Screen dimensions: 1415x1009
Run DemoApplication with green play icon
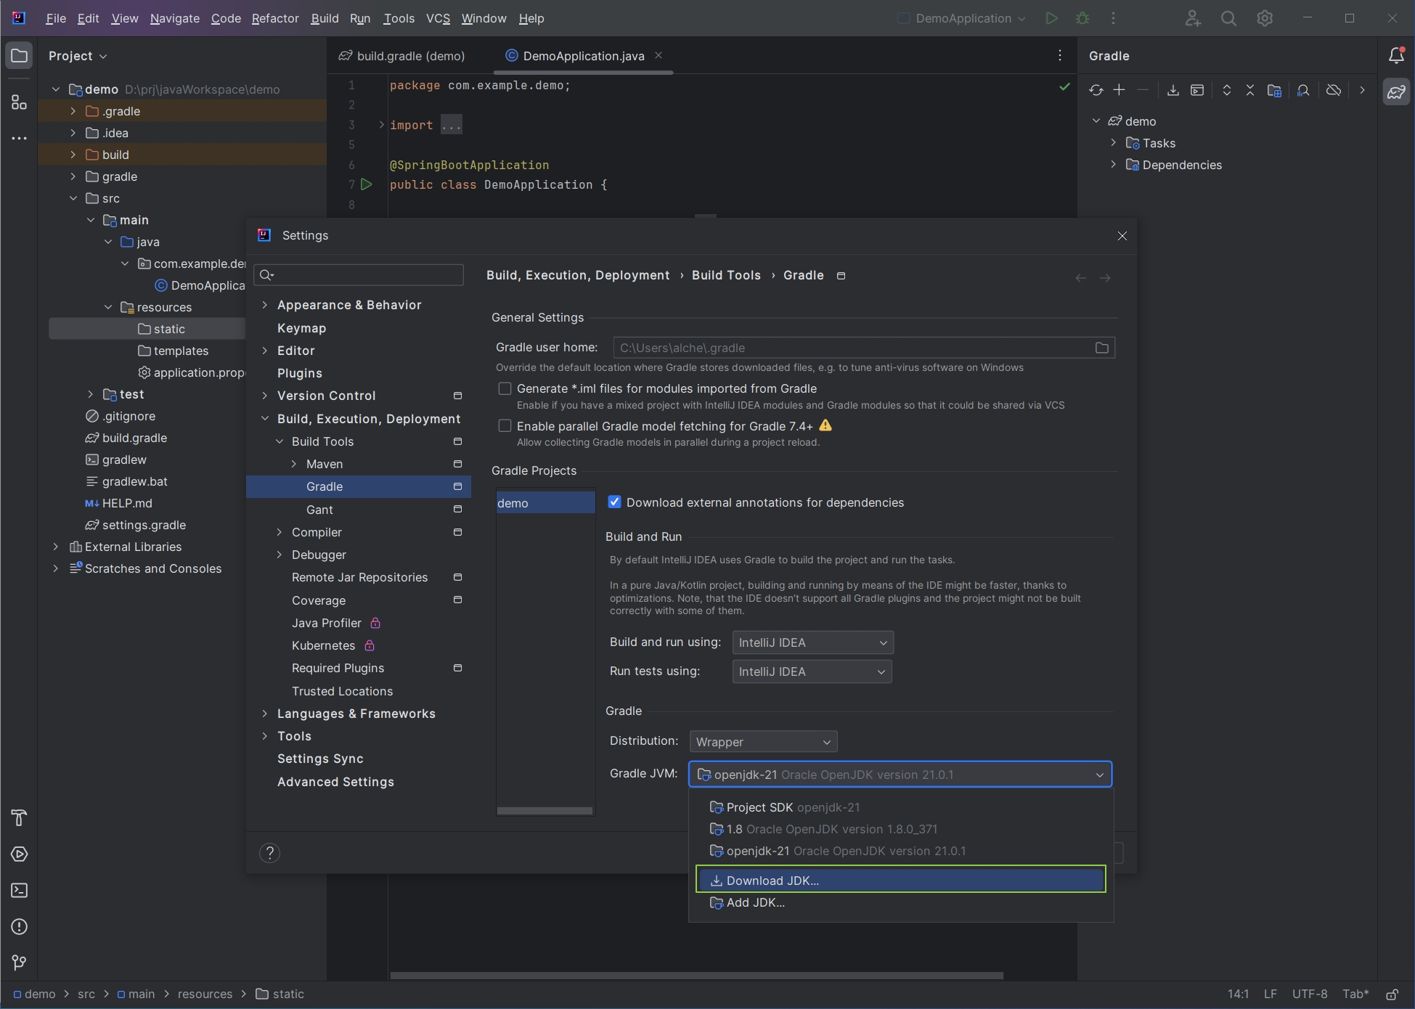[x=1051, y=19]
